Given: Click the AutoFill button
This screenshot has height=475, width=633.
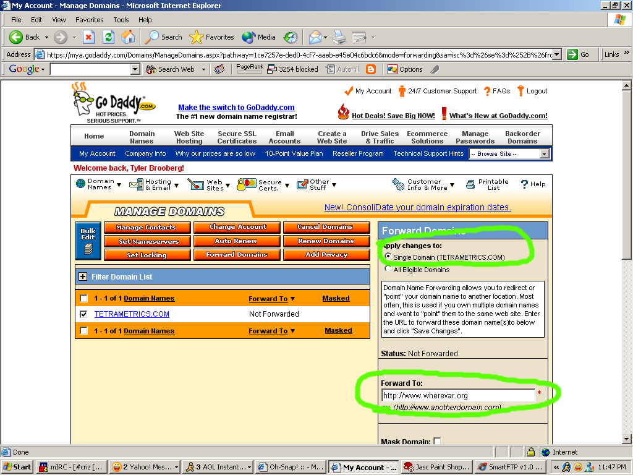Looking at the screenshot, I should pyautogui.click(x=342, y=69).
